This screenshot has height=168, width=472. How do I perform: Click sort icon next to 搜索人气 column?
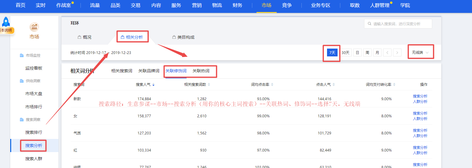click(153, 85)
